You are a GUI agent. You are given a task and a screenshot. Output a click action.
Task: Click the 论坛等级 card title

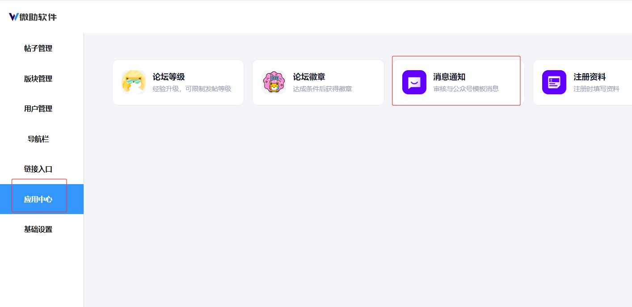tap(169, 77)
